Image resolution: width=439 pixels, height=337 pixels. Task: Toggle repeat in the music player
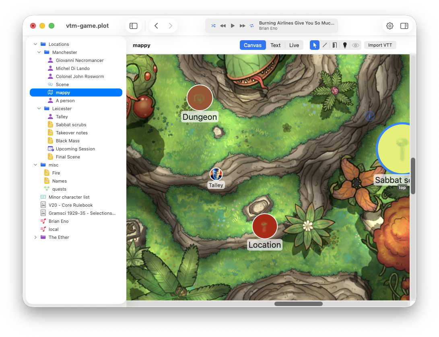pos(252,26)
